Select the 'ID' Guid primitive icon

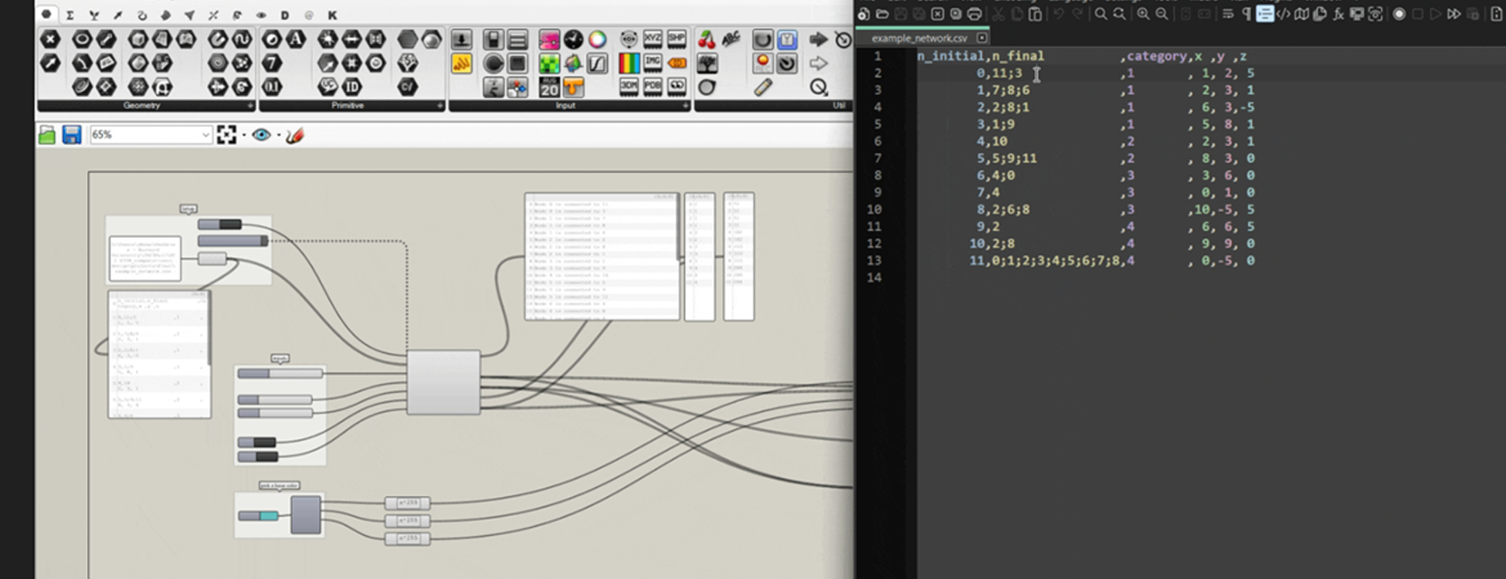pyautogui.click(x=352, y=87)
